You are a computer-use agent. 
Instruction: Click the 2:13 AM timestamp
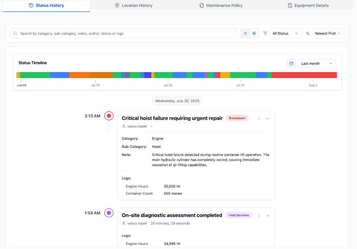click(92, 116)
